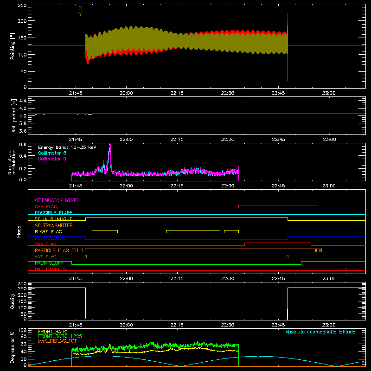Select the Roll period axis title
The image size is (371, 371).
click(x=14, y=115)
